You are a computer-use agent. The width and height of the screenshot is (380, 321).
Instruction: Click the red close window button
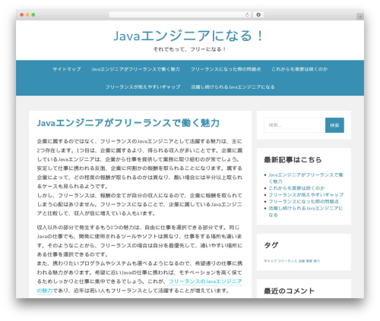[22, 15]
